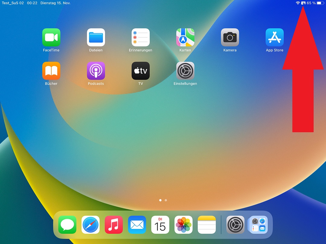
Task: Launch Safari from the dock
Action: click(91, 225)
